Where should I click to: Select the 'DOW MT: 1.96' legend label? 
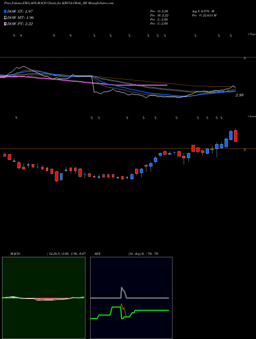coord(20,18)
